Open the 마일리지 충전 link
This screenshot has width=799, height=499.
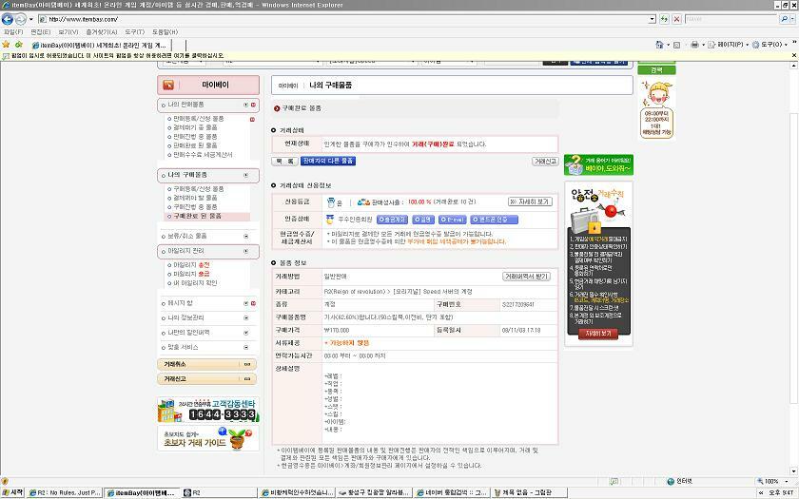(191, 265)
